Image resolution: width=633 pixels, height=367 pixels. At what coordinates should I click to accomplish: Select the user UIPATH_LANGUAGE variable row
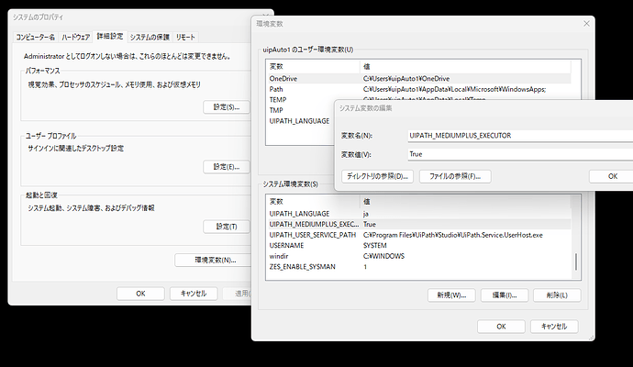(300, 121)
